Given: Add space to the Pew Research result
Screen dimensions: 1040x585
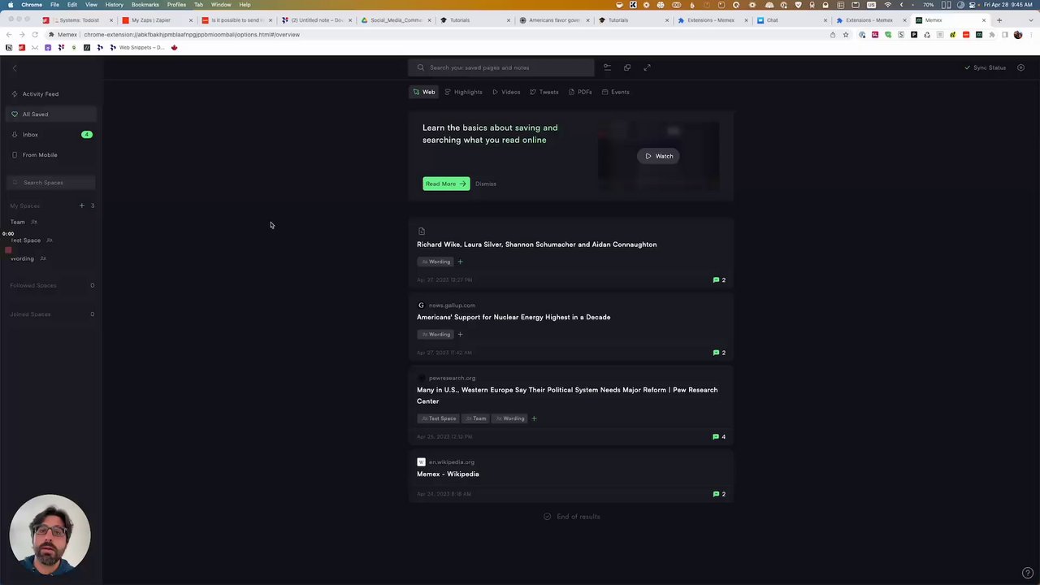Looking at the screenshot, I should [x=534, y=418].
